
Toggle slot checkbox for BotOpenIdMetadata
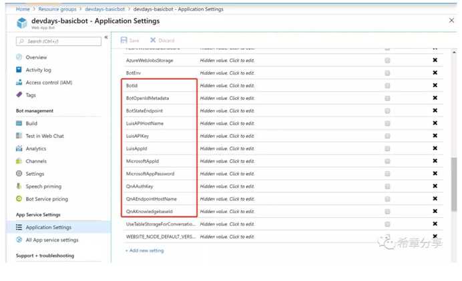[x=387, y=99]
